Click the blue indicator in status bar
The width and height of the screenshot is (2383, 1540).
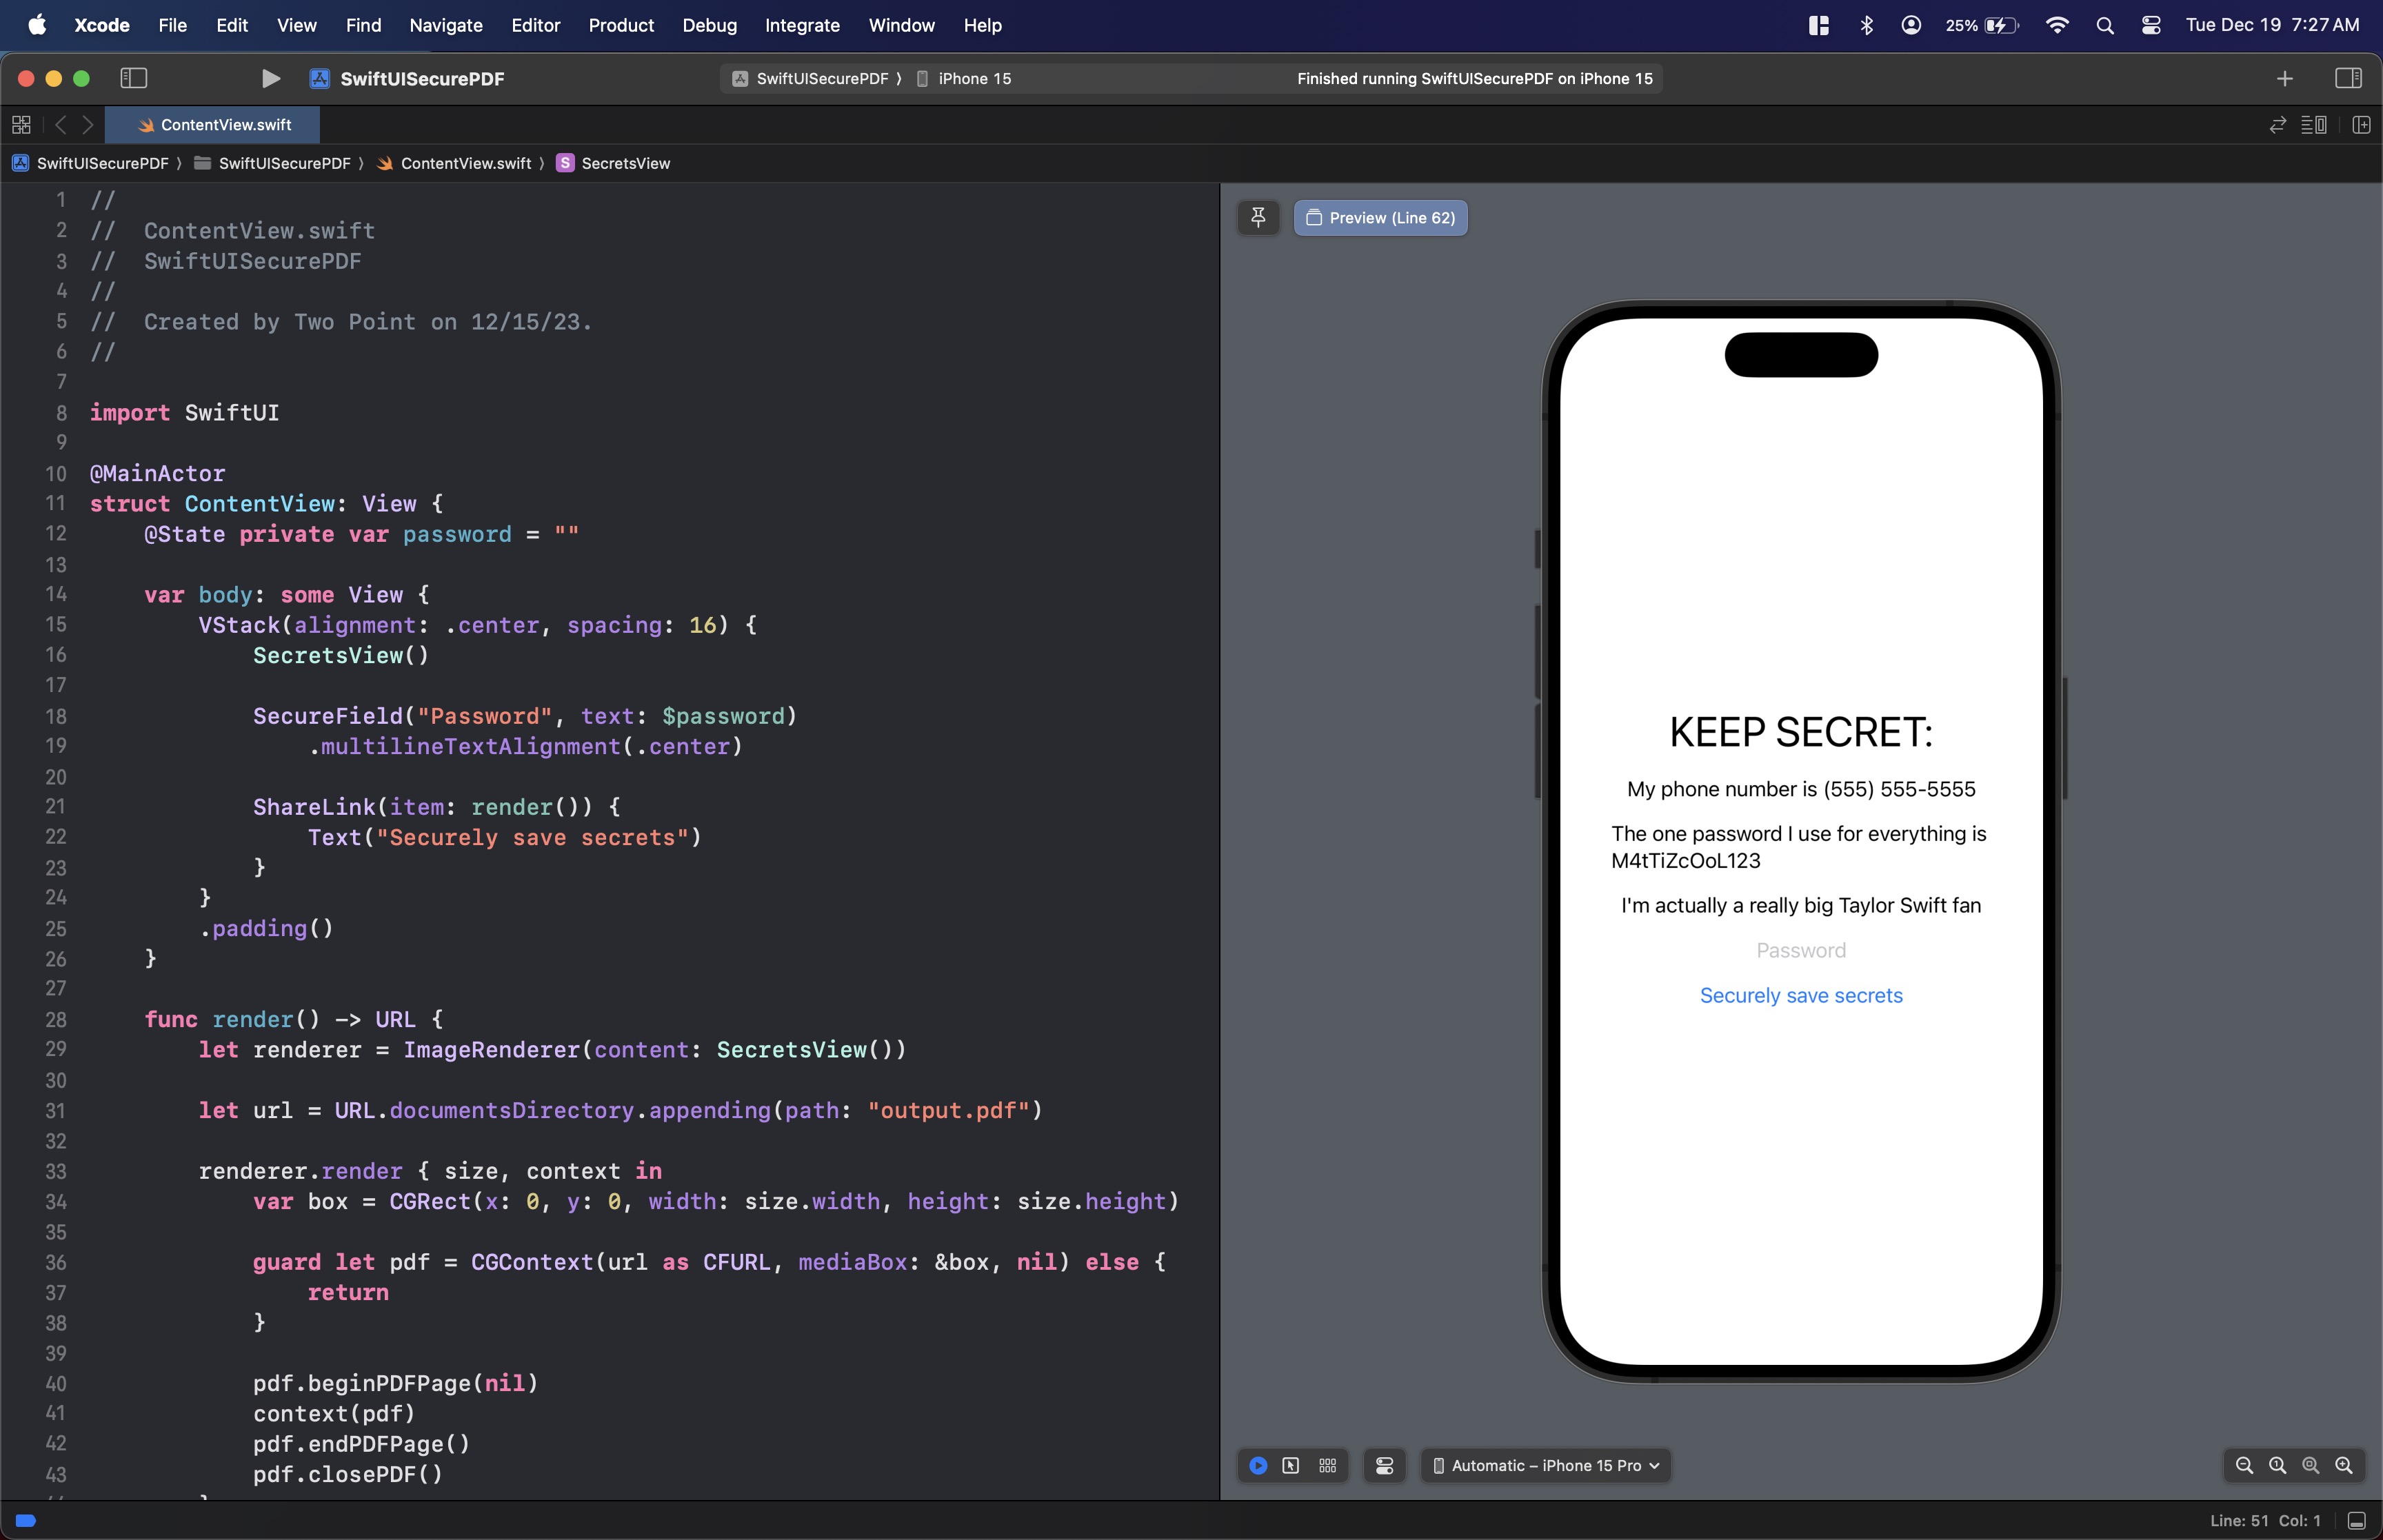[x=26, y=1520]
